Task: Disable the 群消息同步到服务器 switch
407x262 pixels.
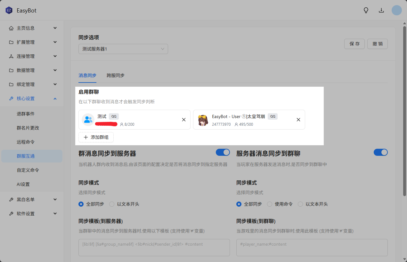Action: point(223,152)
